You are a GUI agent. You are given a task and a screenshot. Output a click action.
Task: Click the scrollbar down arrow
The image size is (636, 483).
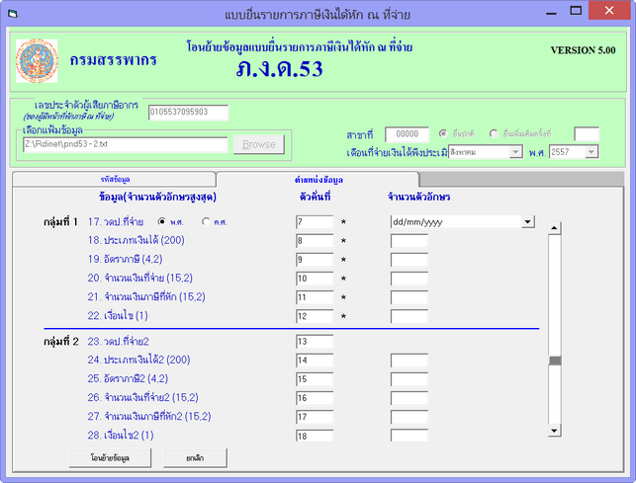click(554, 431)
